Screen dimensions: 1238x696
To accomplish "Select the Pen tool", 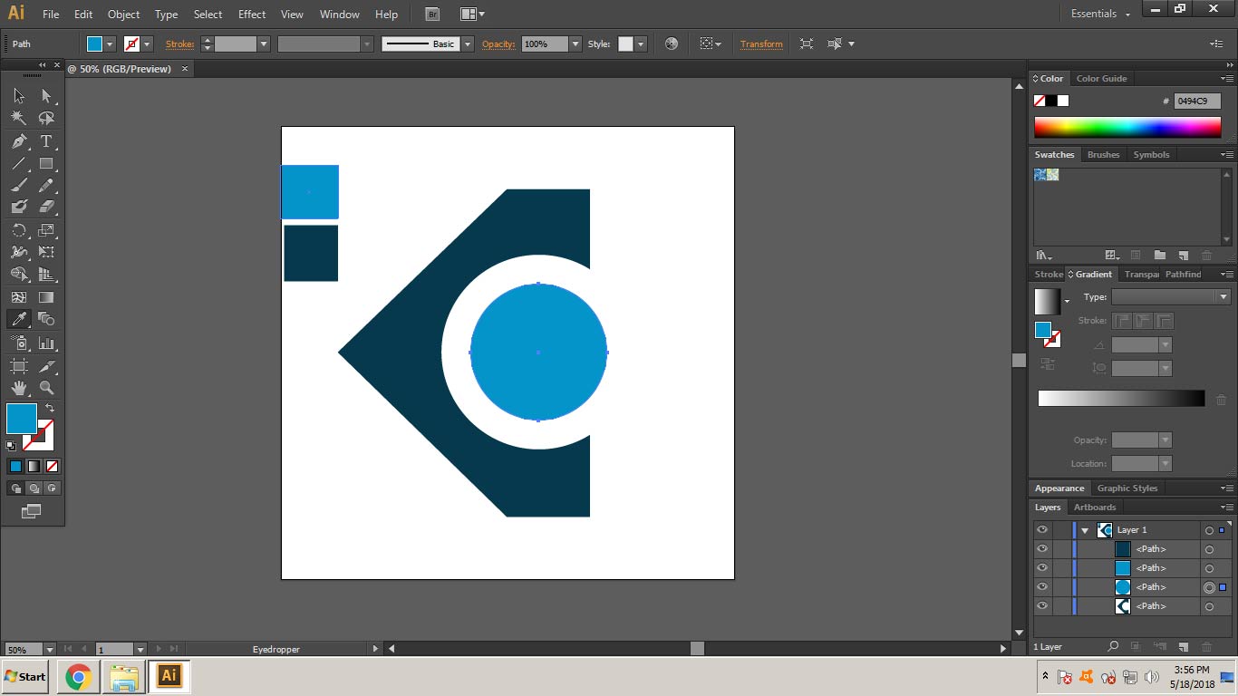I will tap(19, 141).
